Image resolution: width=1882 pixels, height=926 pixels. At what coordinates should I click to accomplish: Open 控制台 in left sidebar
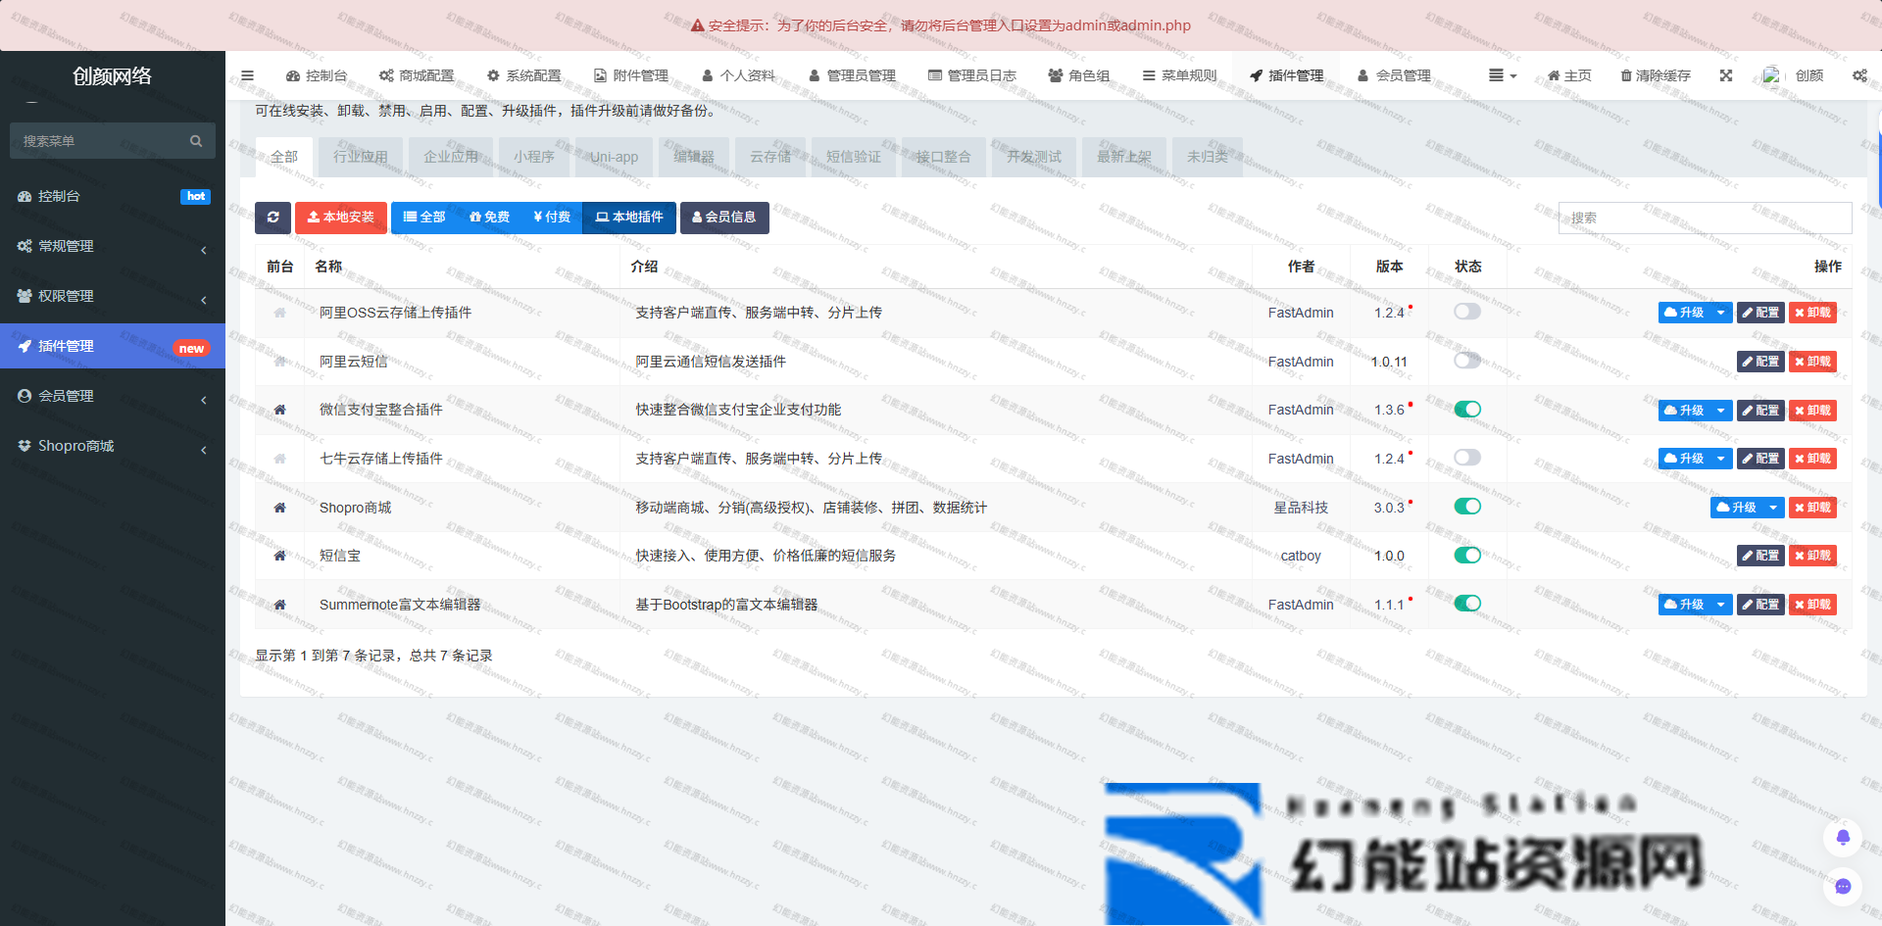pos(113,196)
